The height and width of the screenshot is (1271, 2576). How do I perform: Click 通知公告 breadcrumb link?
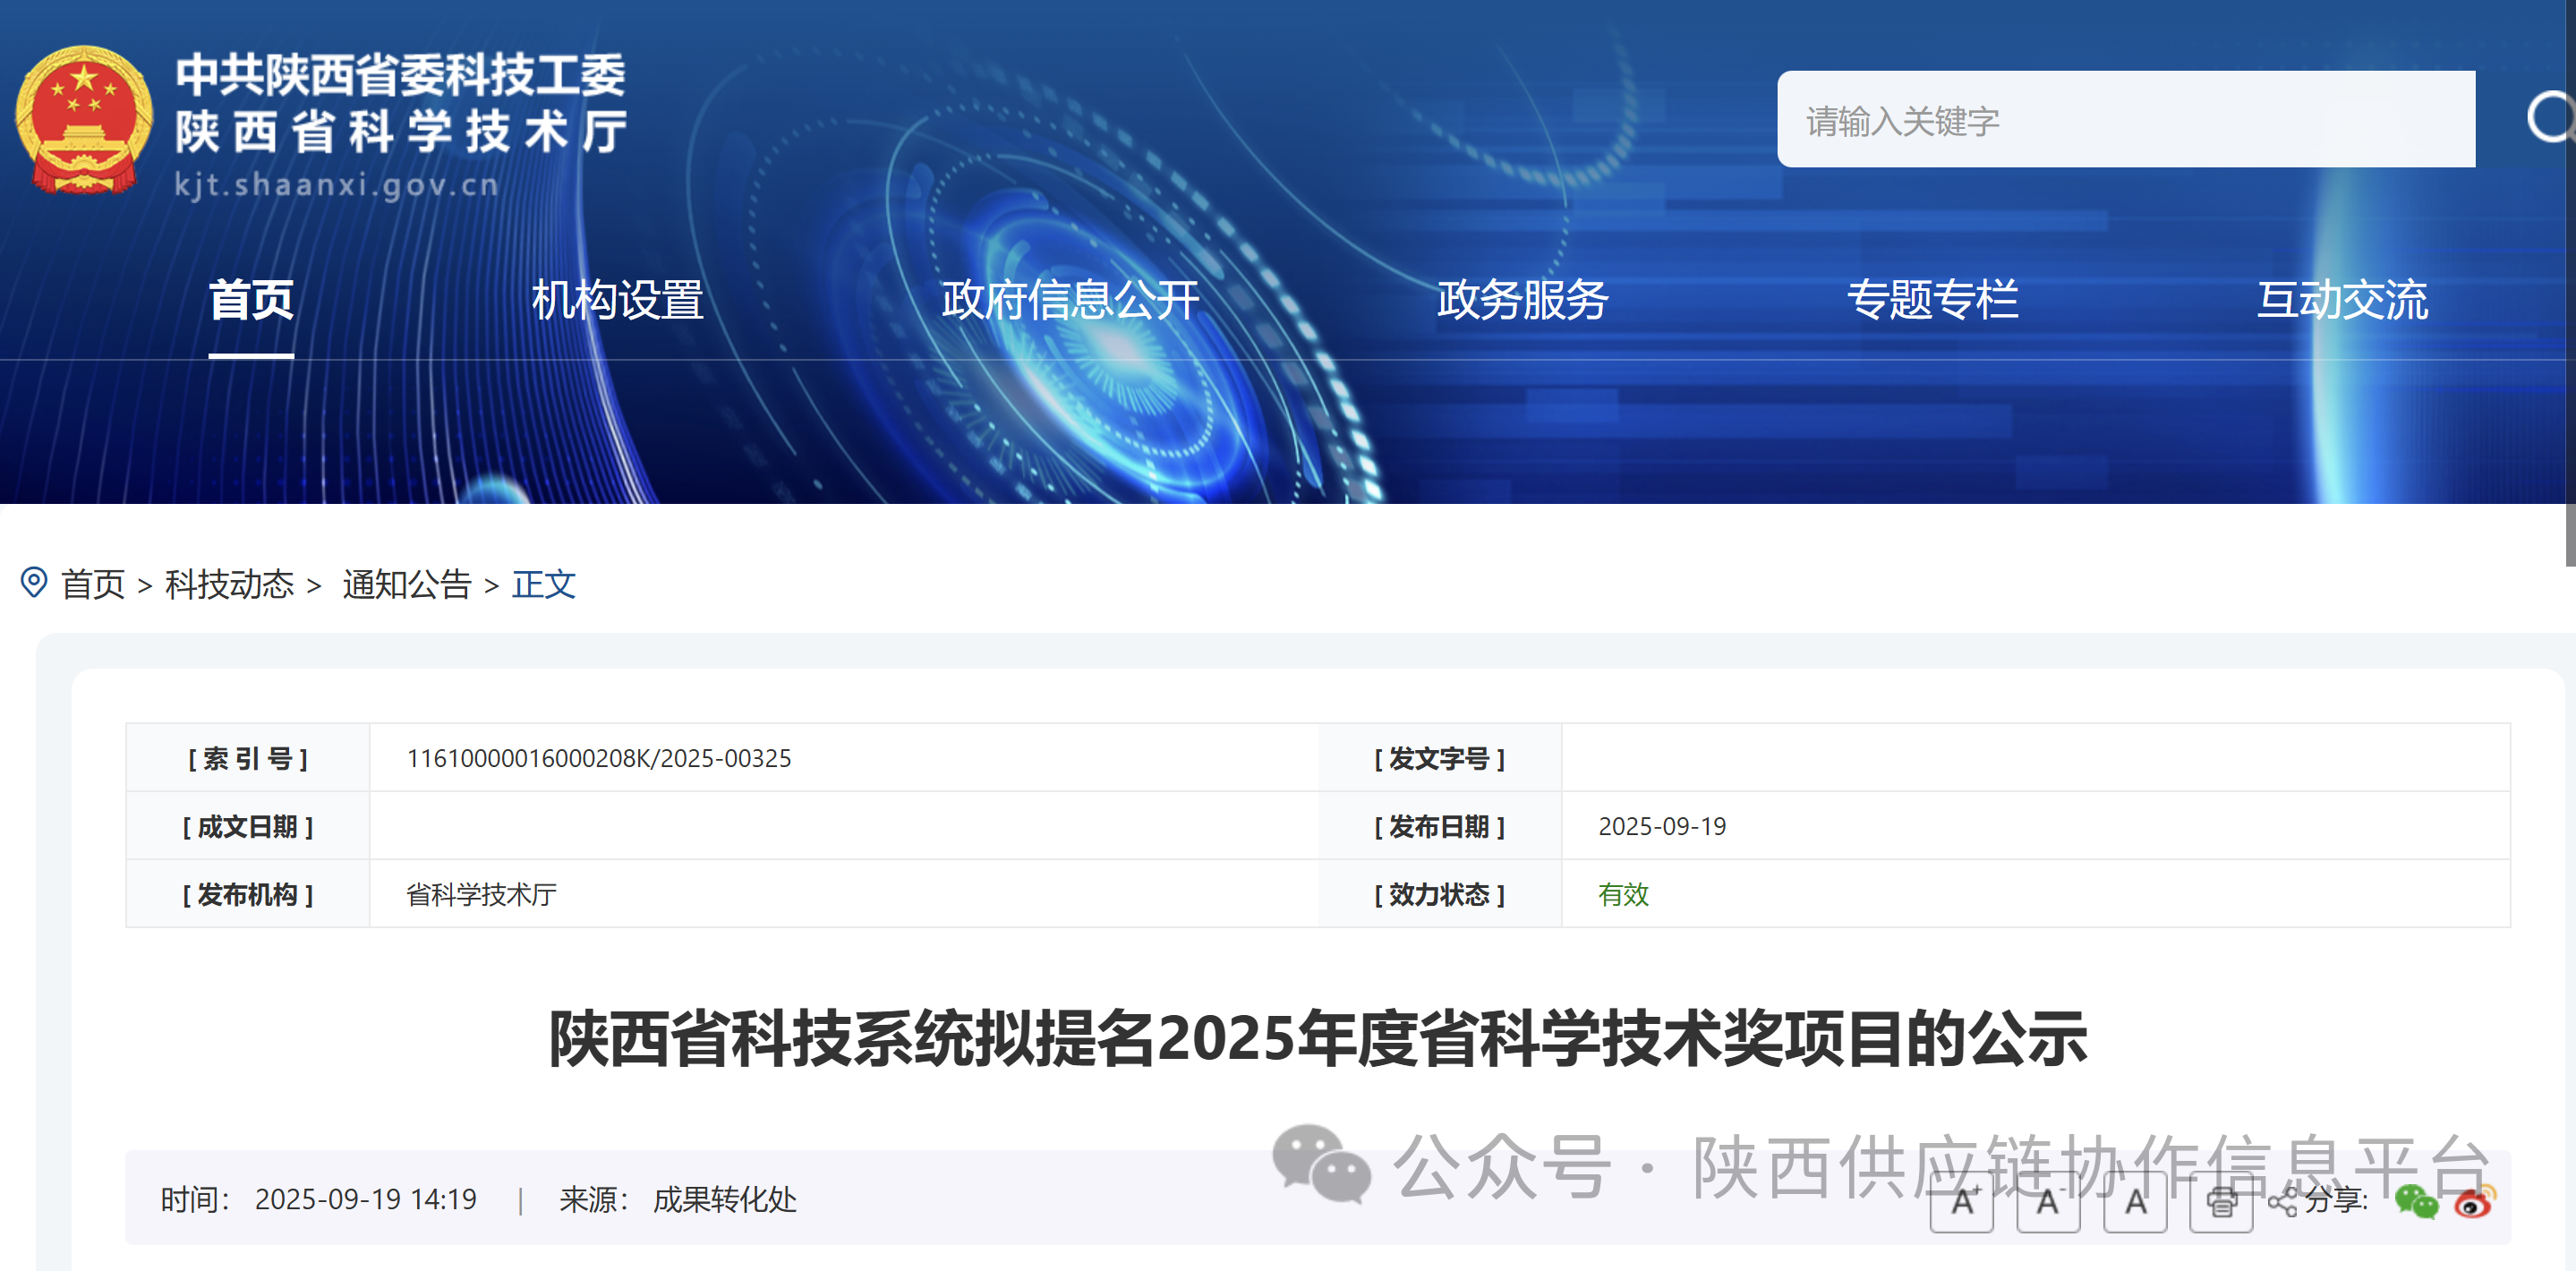406,585
